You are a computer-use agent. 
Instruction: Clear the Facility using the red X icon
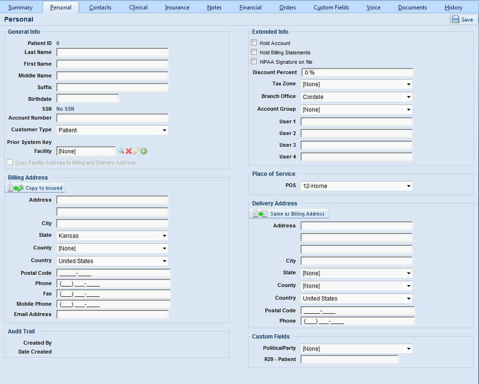coord(128,151)
